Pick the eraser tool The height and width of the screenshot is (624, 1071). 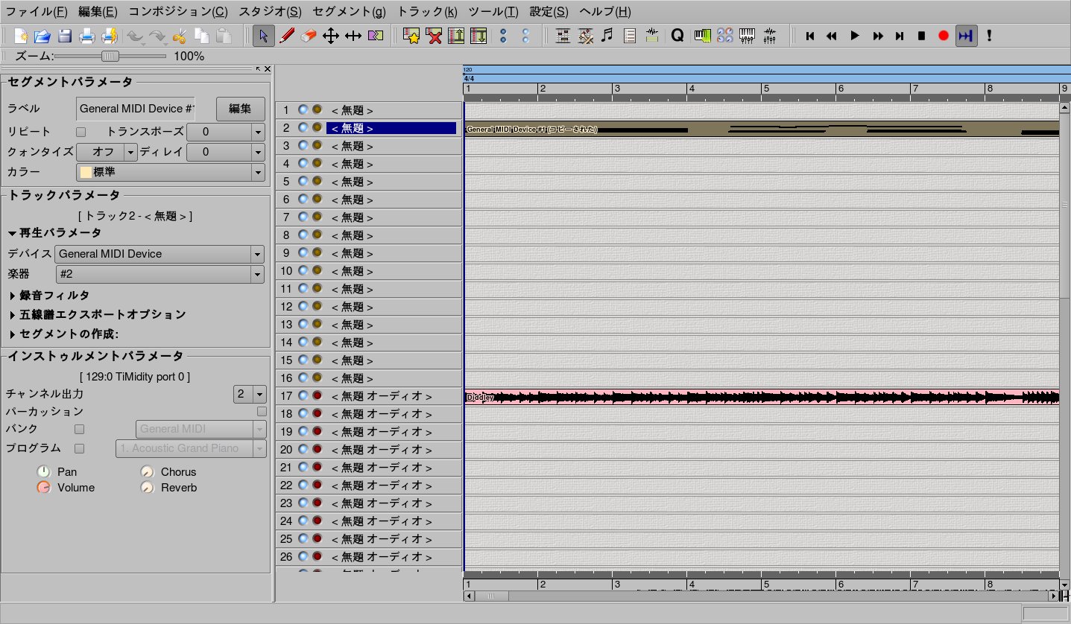(x=309, y=35)
